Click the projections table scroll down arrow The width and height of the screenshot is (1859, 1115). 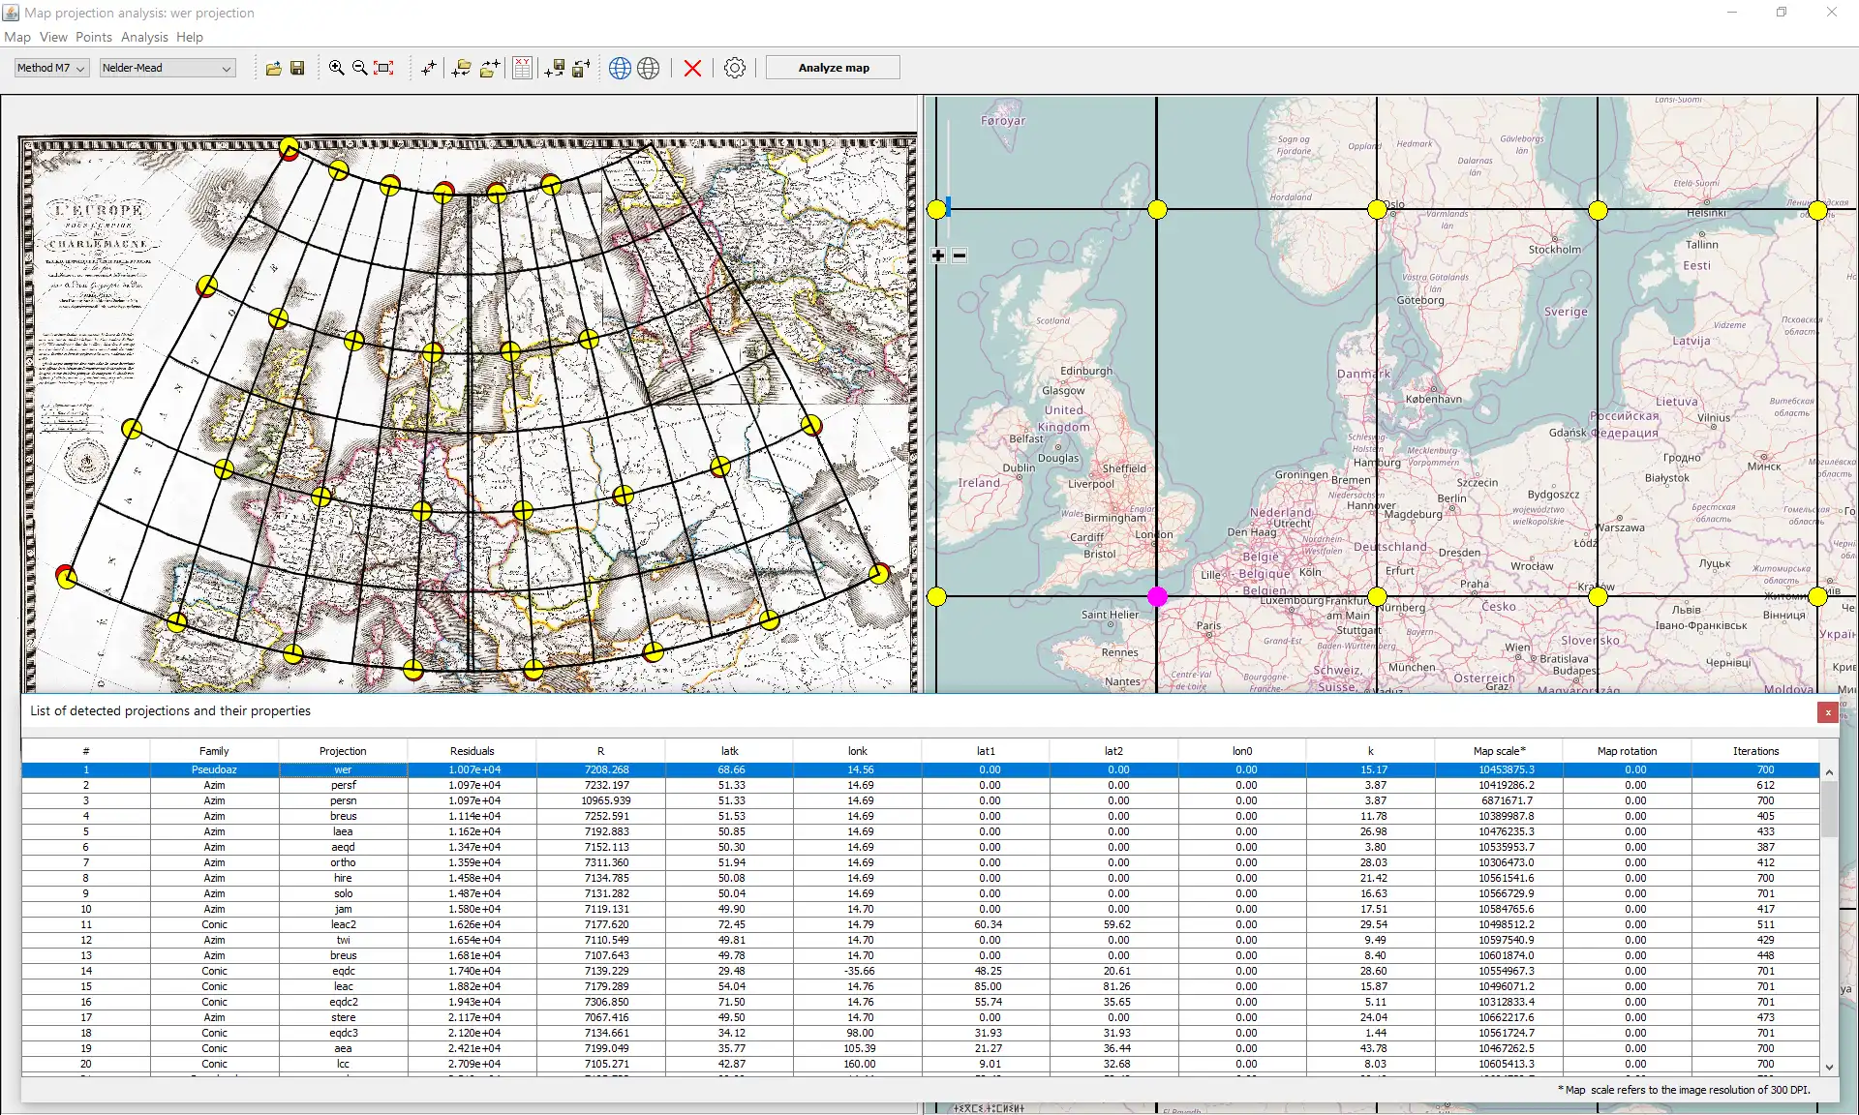tap(1829, 1067)
